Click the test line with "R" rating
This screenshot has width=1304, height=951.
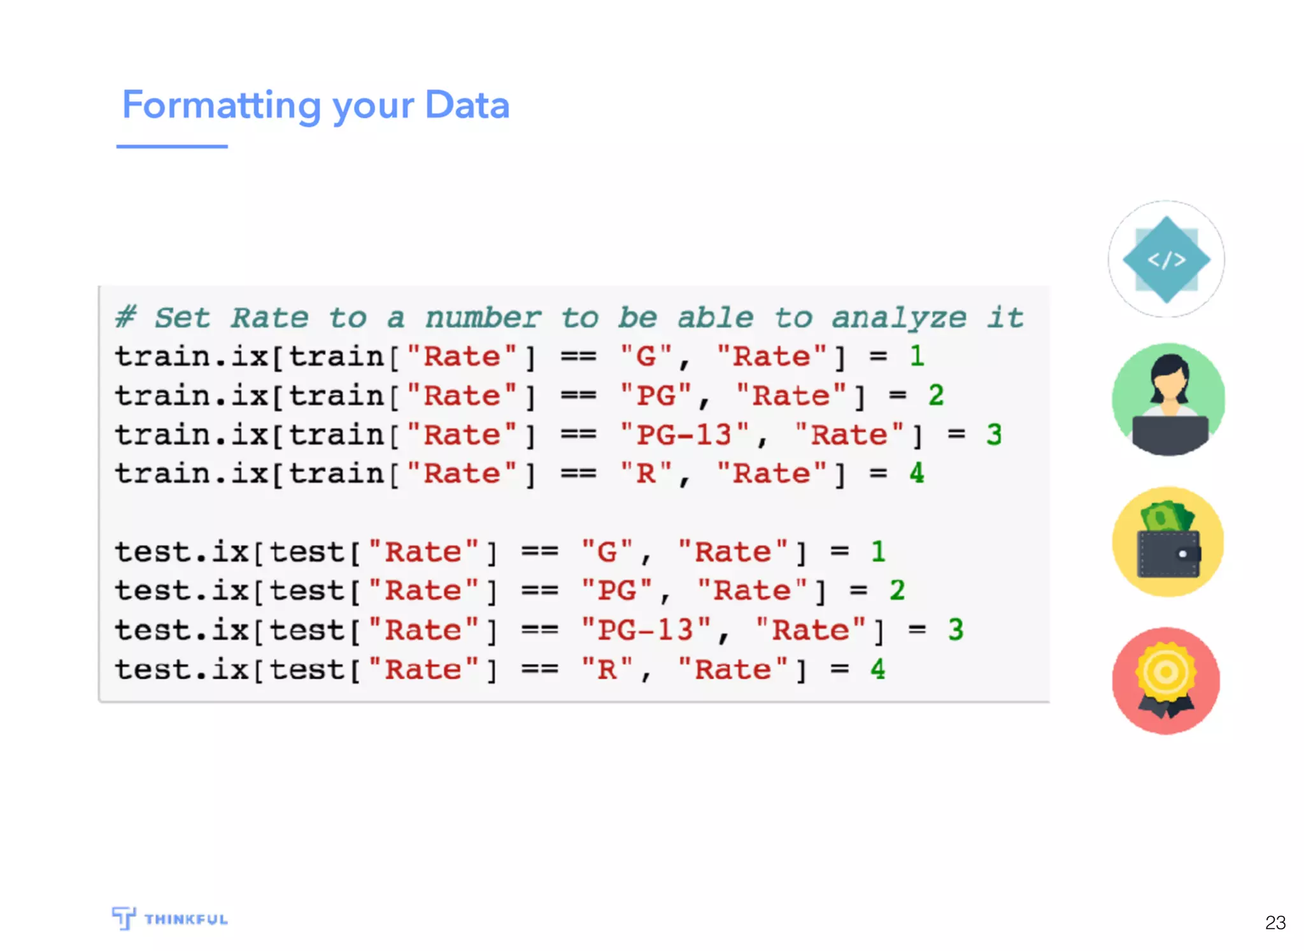point(499,670)
